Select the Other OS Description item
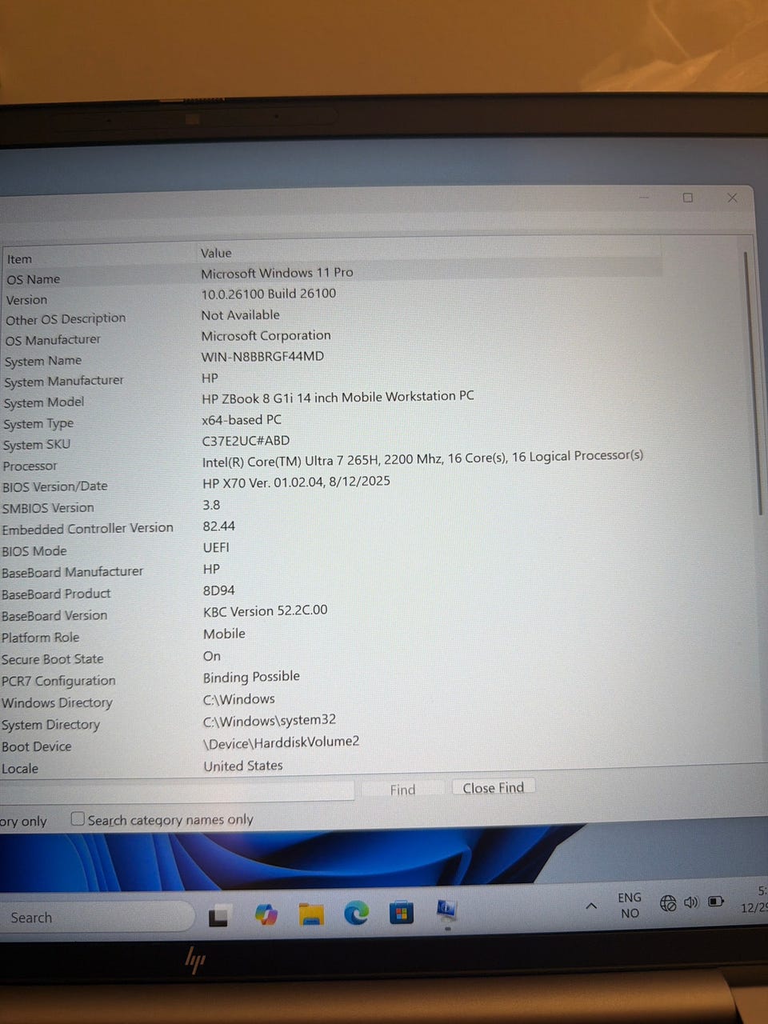 pyautogui.click(x=66, y=318)
